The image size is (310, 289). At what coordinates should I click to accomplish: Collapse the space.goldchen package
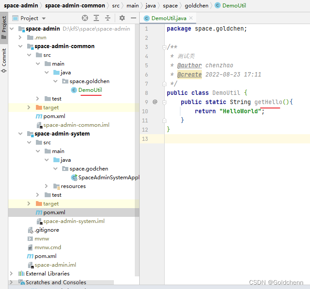55,81
